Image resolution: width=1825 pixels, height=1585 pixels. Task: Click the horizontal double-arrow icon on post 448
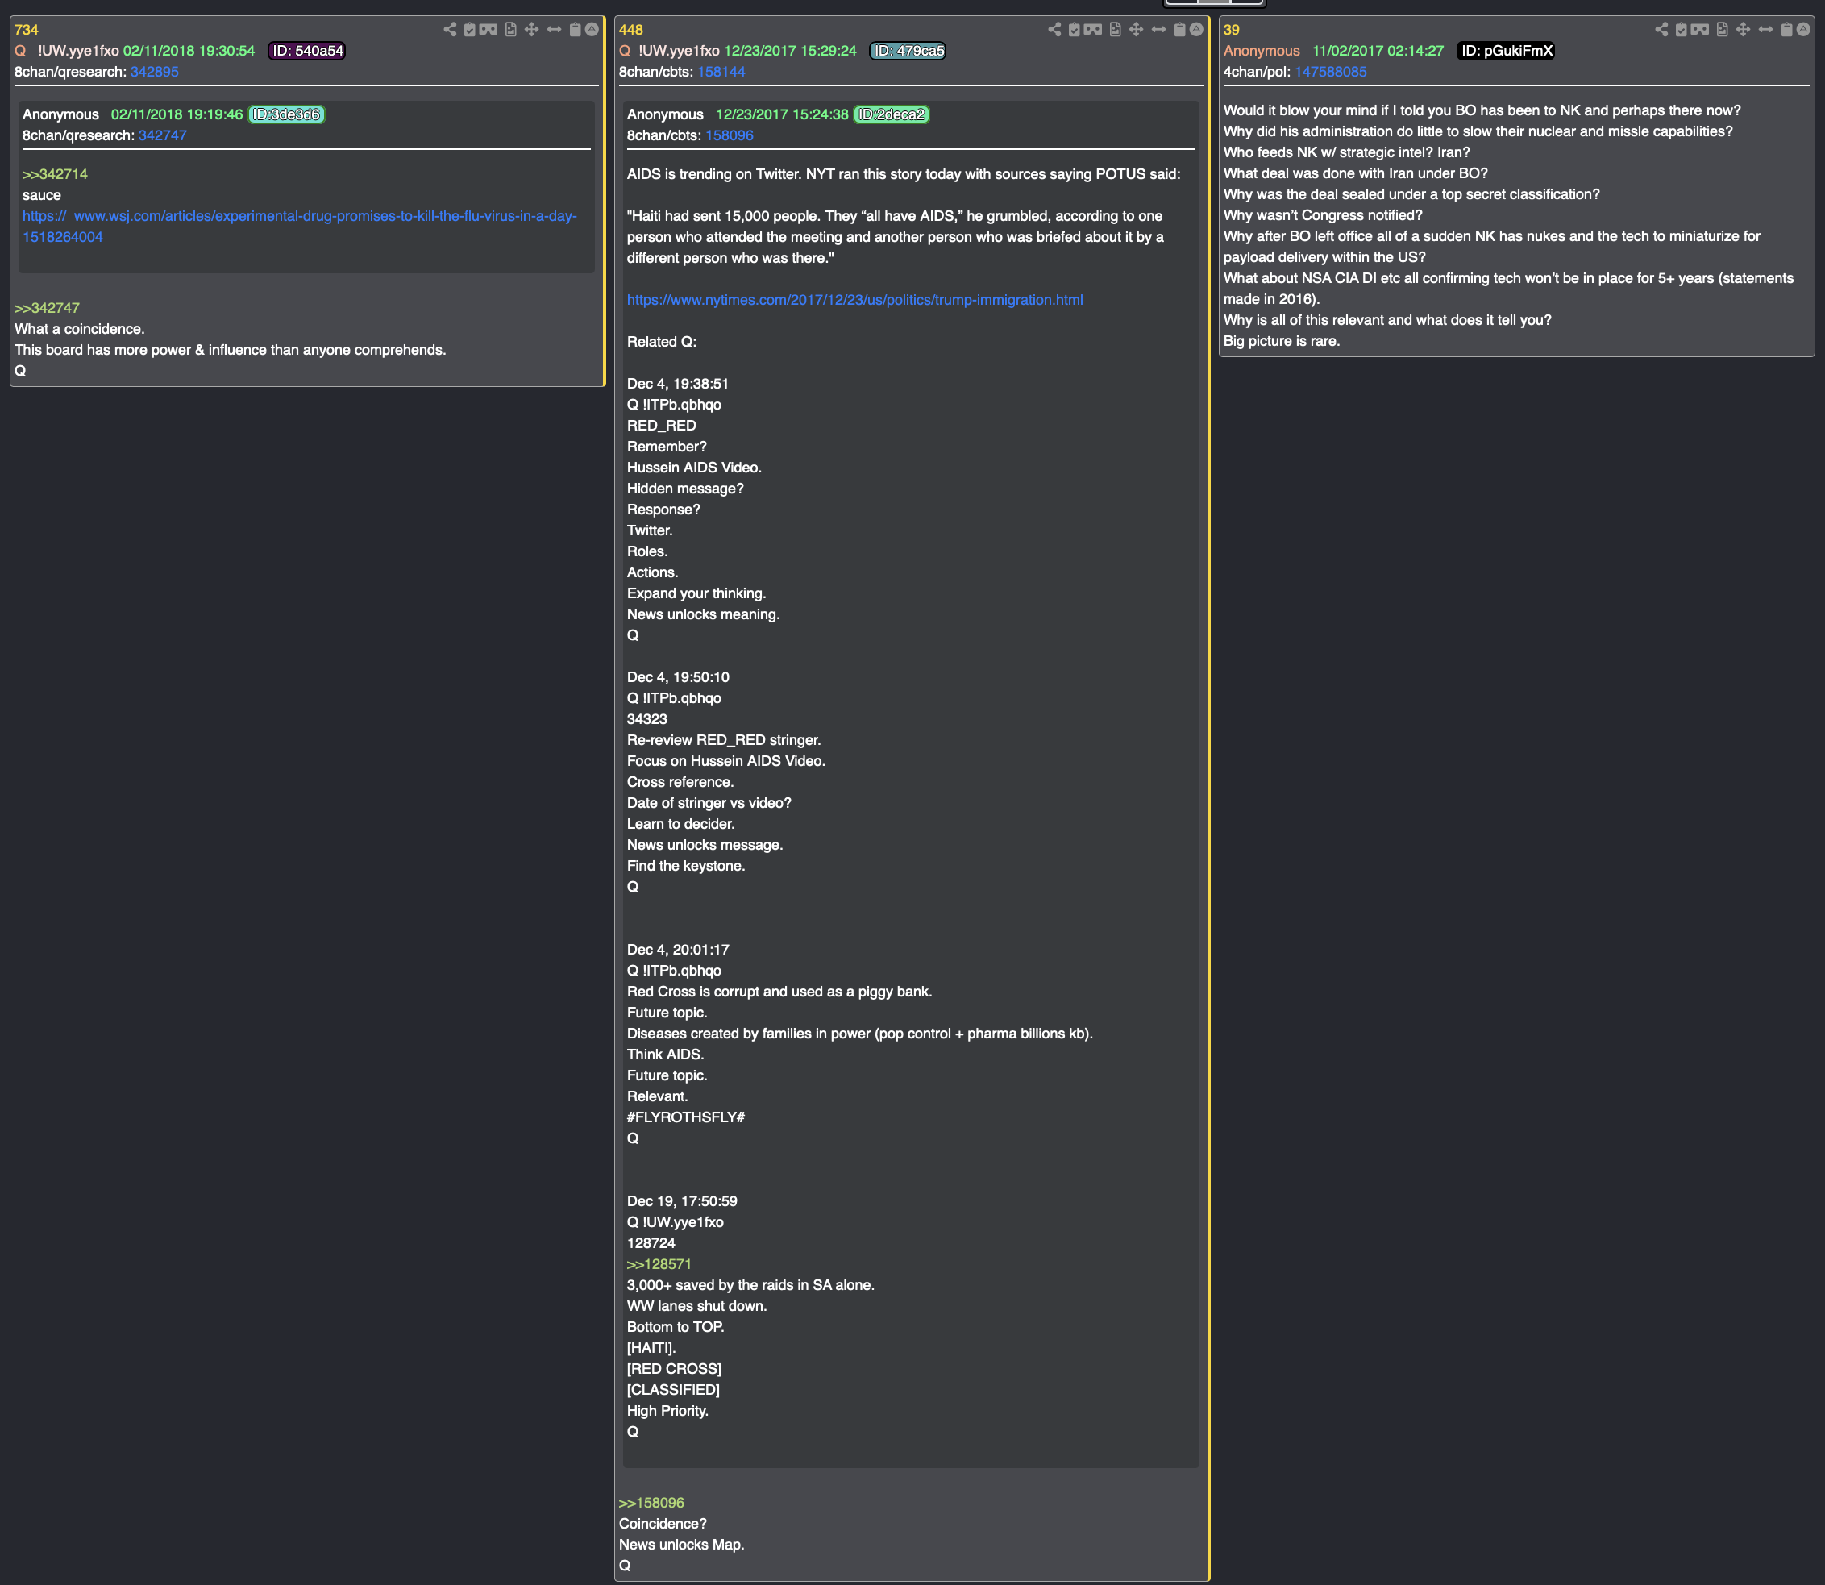[x=1158, y=29]
